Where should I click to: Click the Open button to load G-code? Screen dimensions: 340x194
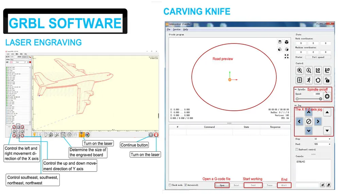pos(222,185)
